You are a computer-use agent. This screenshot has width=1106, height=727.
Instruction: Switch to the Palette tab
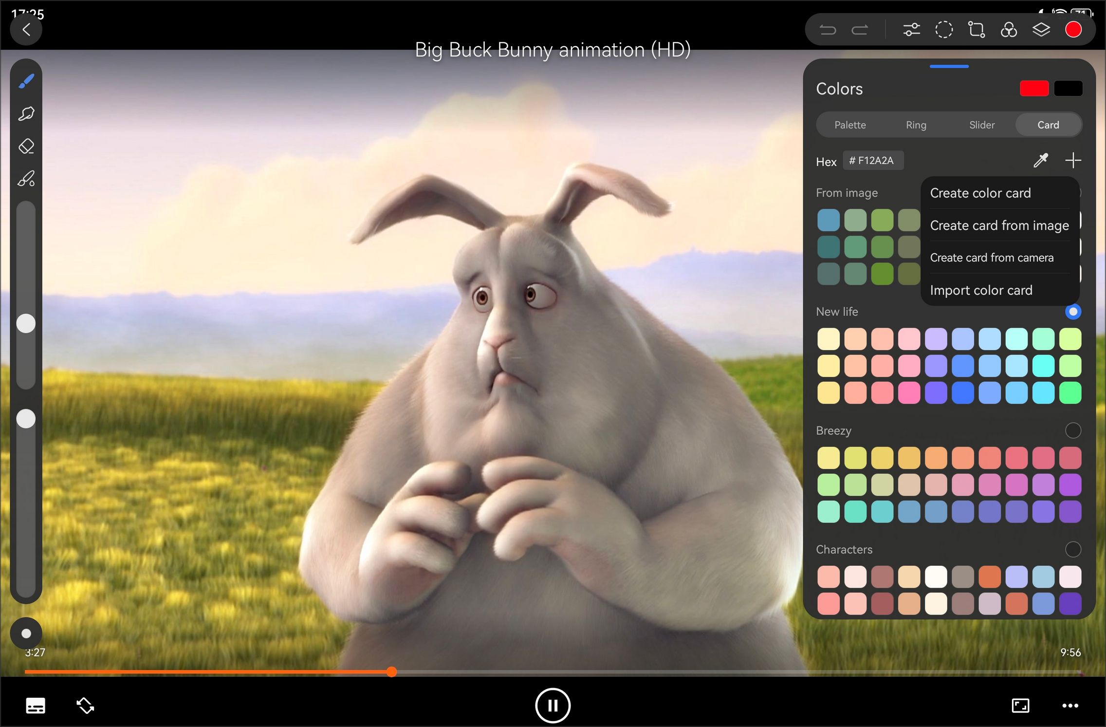pos(850,125)
